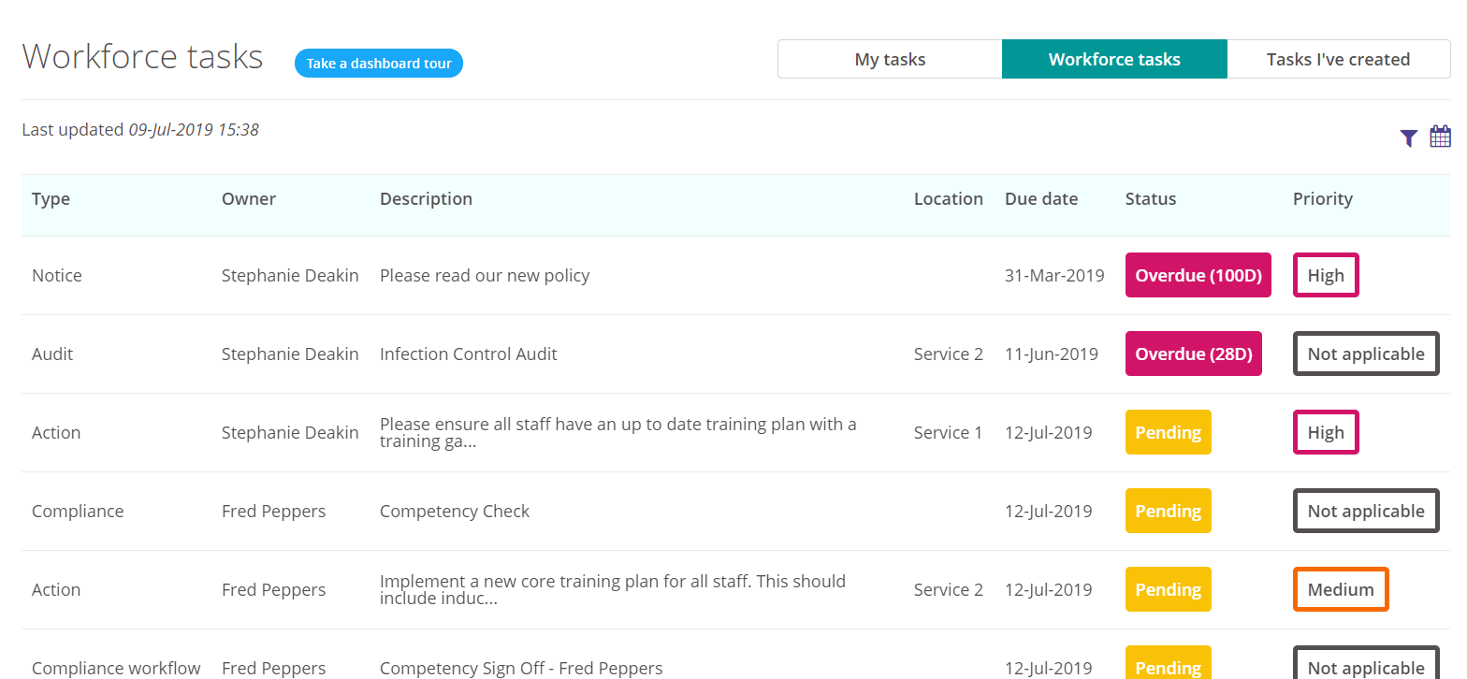Screen dimensions: 1467x679
Task: Click the Service 1 location cell
Action: [949, 432]
